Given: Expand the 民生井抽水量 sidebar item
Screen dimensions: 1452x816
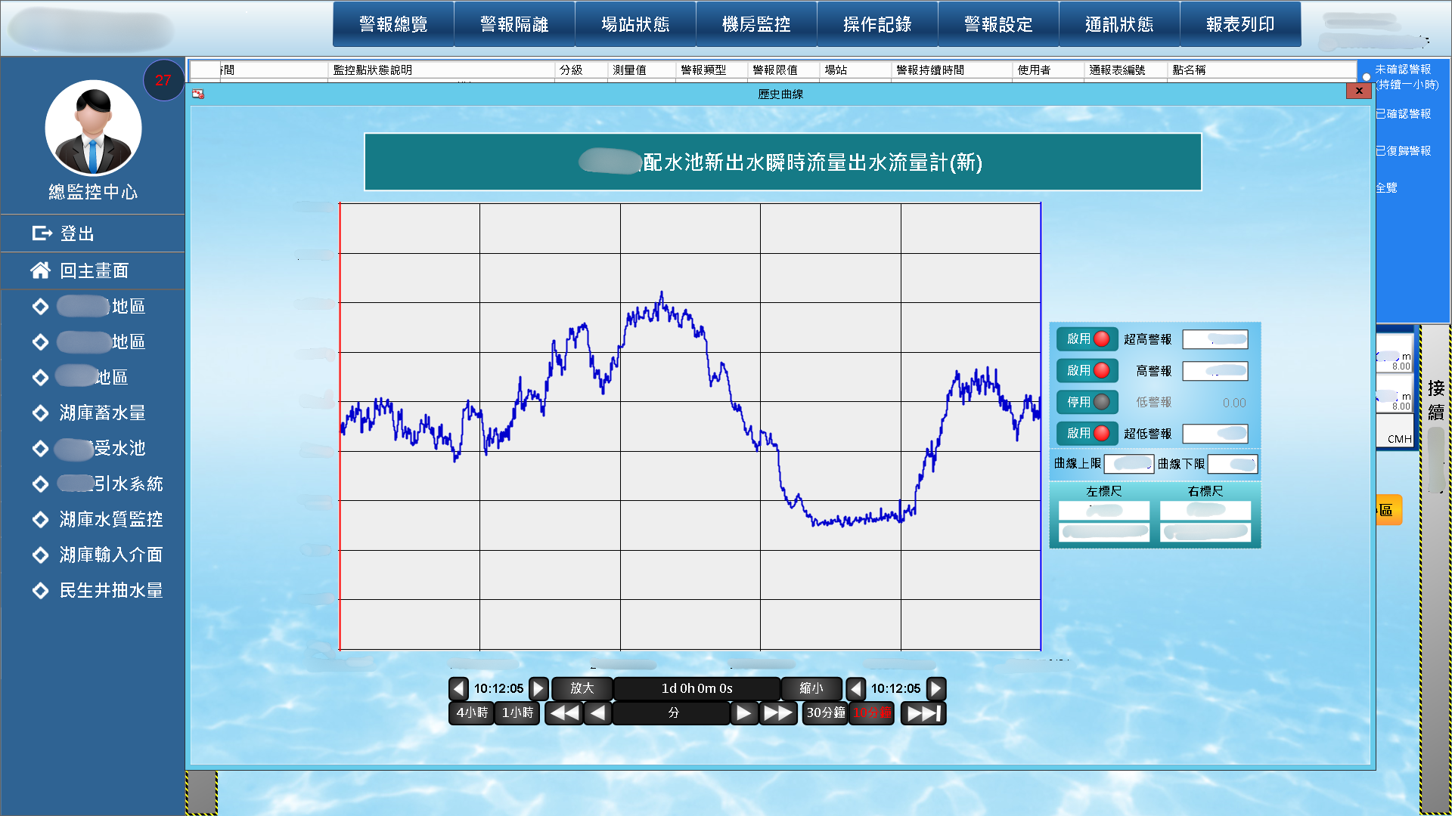Looking at the screenshot, I should (x=110, y=590).
